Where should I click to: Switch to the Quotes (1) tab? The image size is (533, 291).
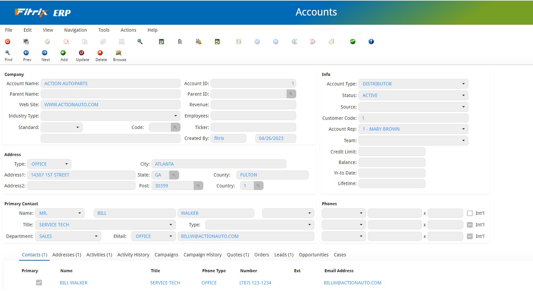(x=238, y=255)
